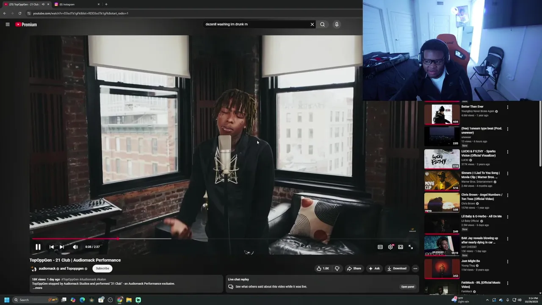Mute the player volume
Viewport: 542px width, 305px height.
click(x=75, y=247)
